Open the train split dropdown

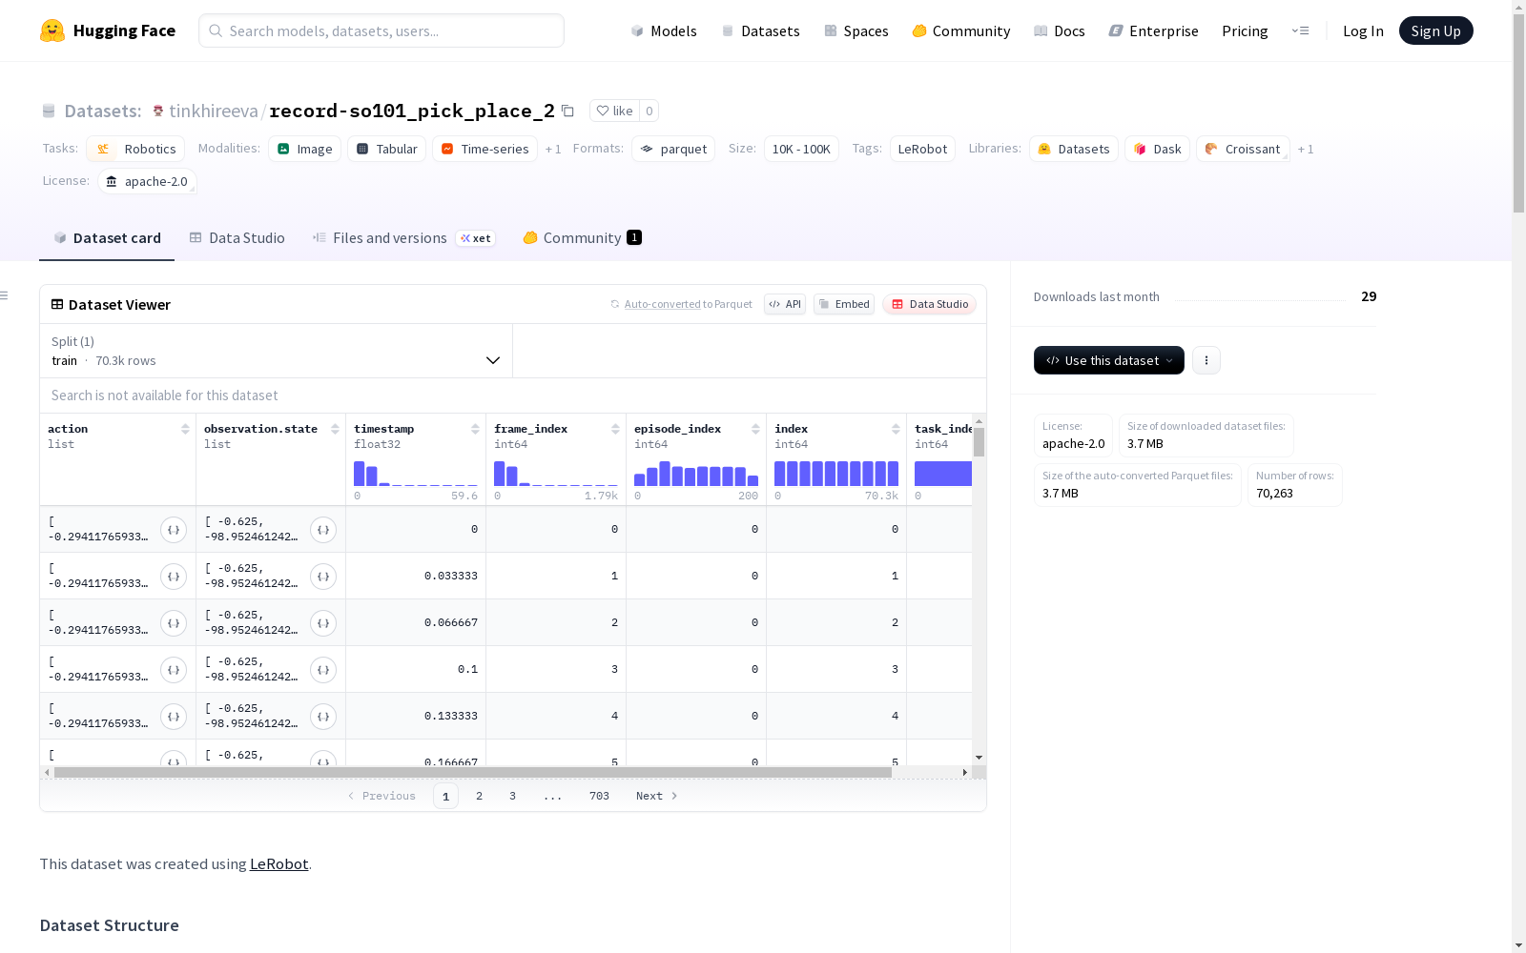(277, 351)
